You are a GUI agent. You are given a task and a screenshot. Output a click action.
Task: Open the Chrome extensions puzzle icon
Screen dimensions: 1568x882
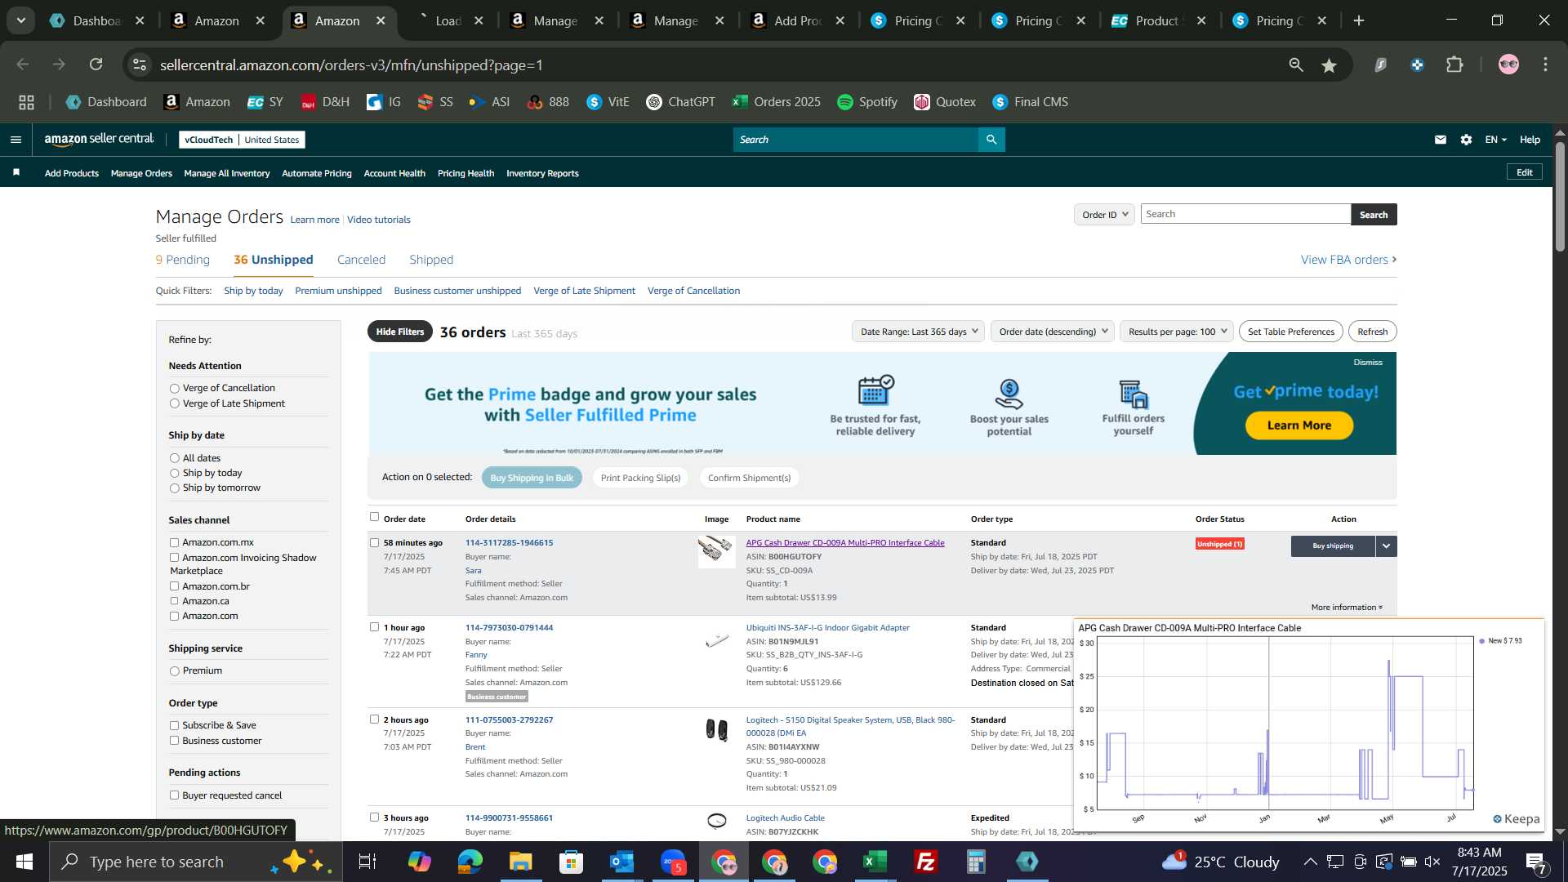[x=1454, y=65]
